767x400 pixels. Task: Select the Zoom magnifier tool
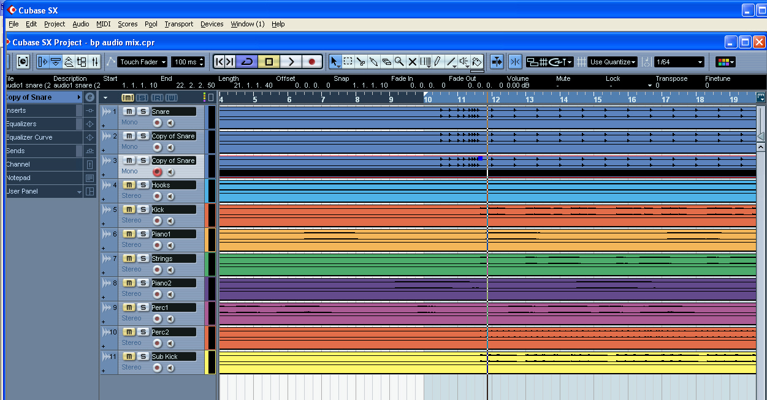point(399,62)
